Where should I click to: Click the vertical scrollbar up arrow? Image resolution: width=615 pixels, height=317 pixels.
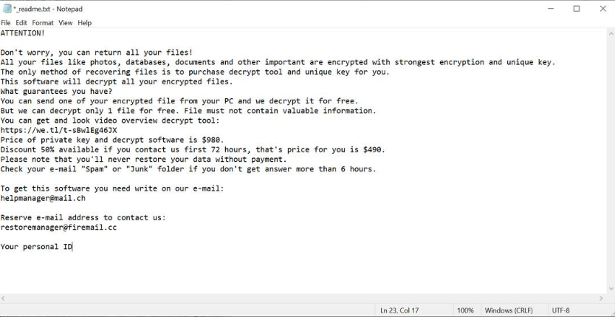[611, 33]
